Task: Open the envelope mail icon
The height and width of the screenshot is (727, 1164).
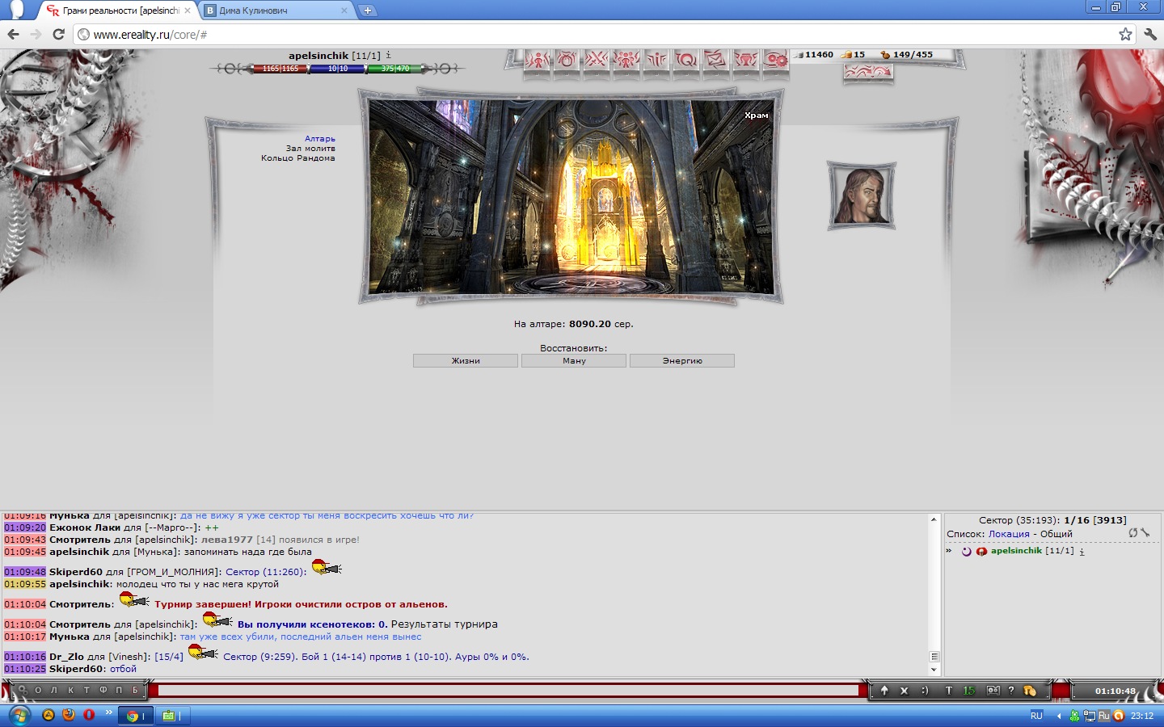Action: tap(715, 60)
